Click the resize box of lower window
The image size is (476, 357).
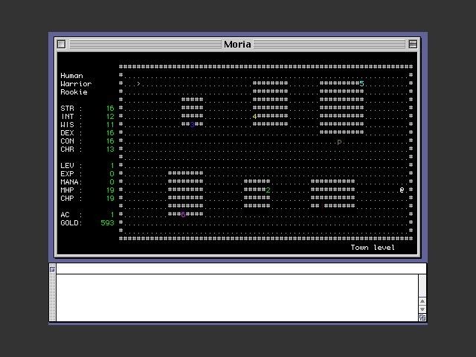422,318
